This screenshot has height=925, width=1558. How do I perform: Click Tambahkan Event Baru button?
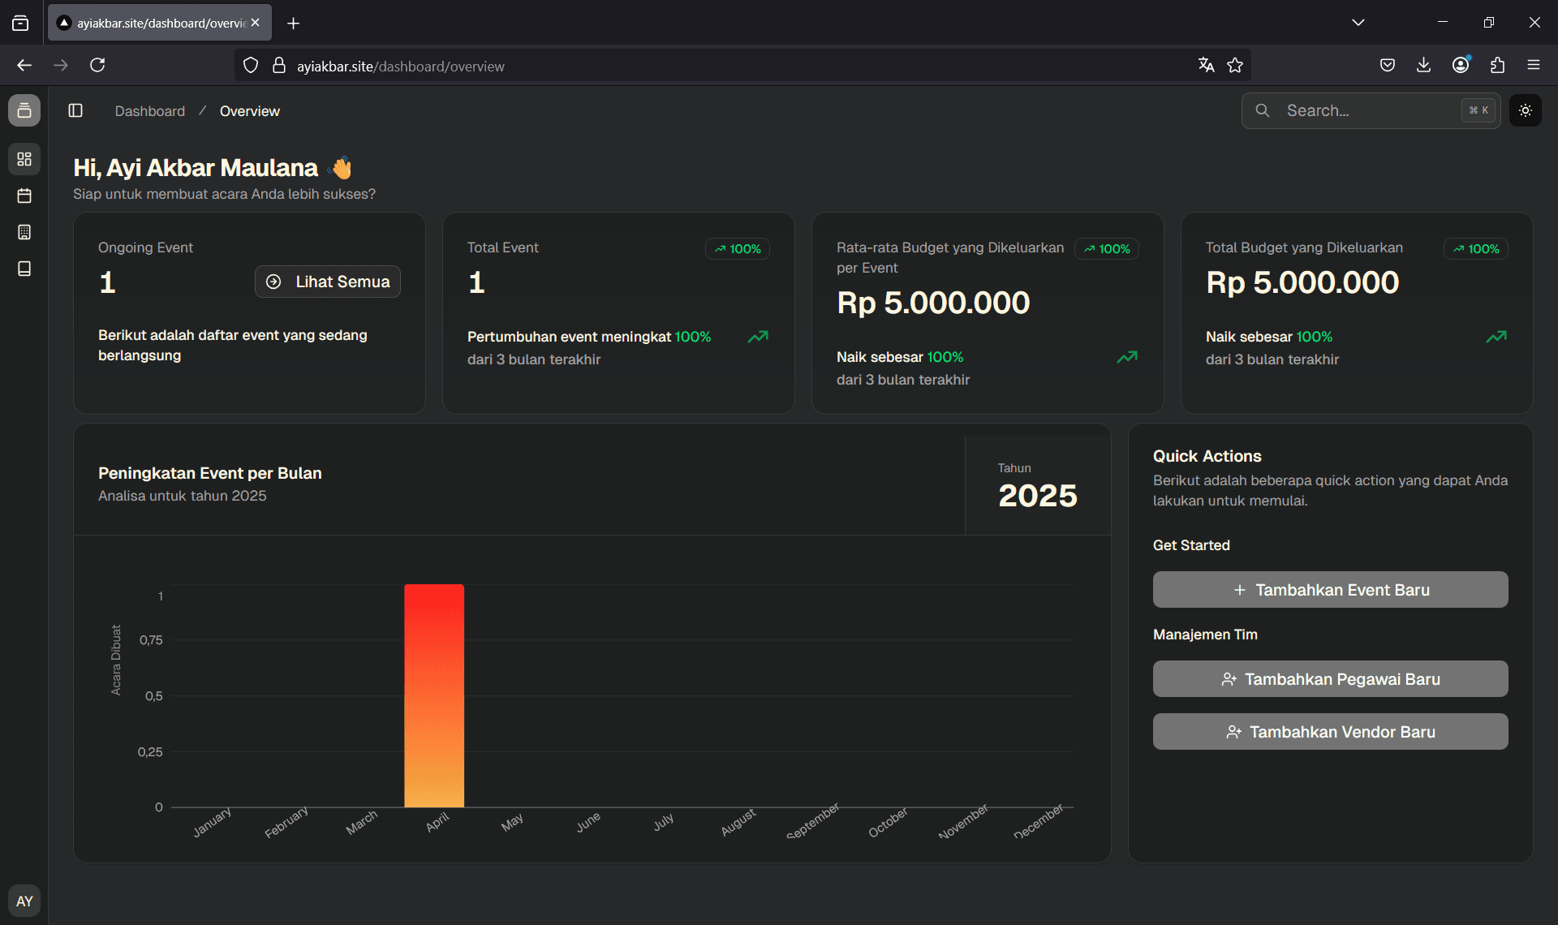[1330, 590]
